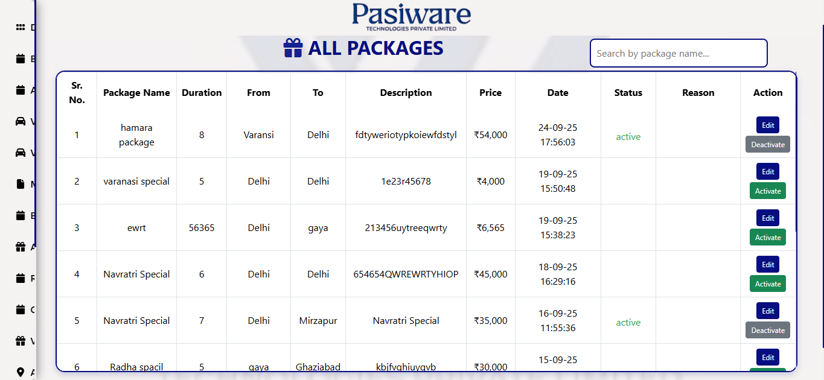Focus the Search by package name field

[x=678, y=53]
